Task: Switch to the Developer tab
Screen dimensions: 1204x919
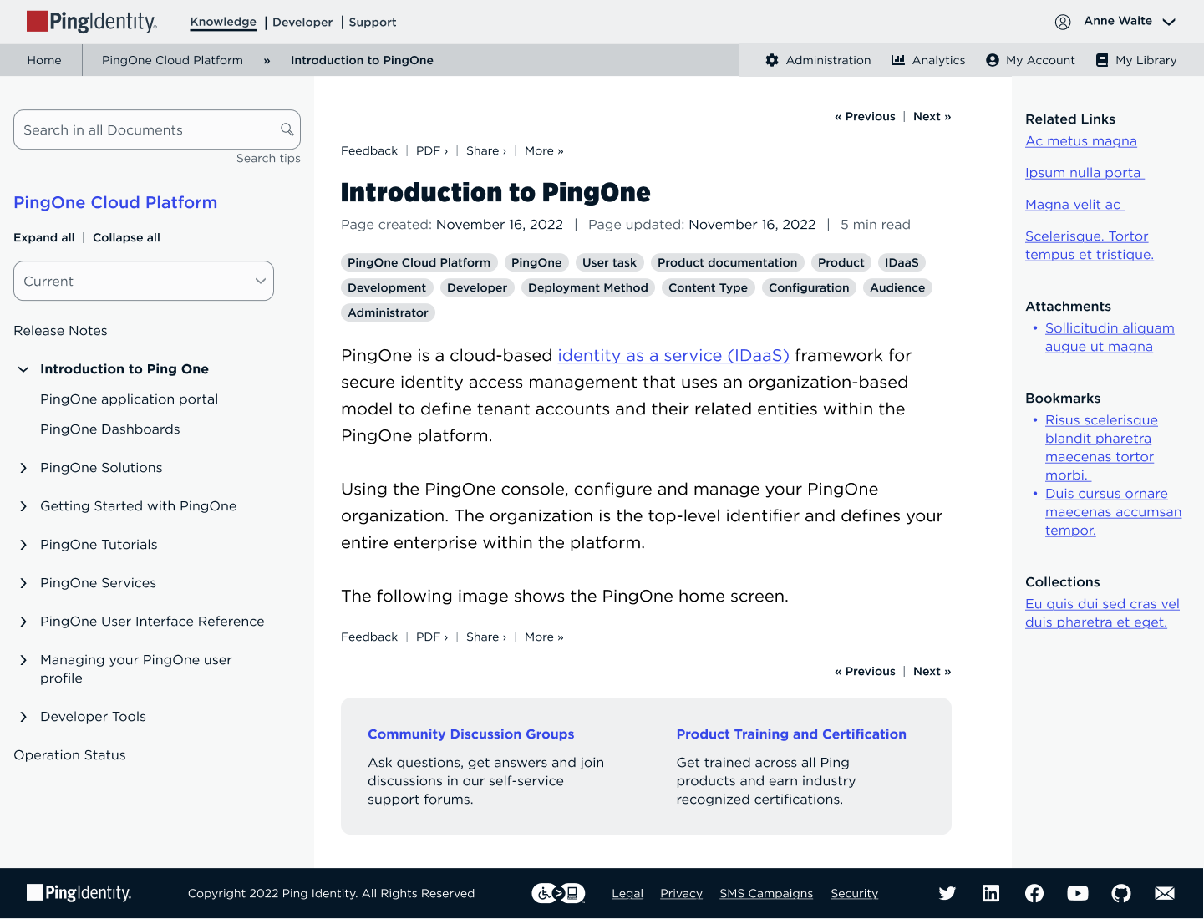Action: [302, 23]
